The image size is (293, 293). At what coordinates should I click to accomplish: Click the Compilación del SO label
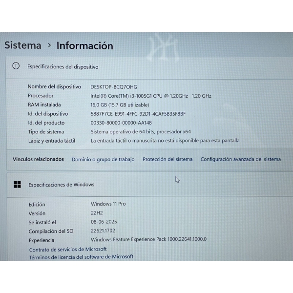pyautogui.click(x=51, y=231)
